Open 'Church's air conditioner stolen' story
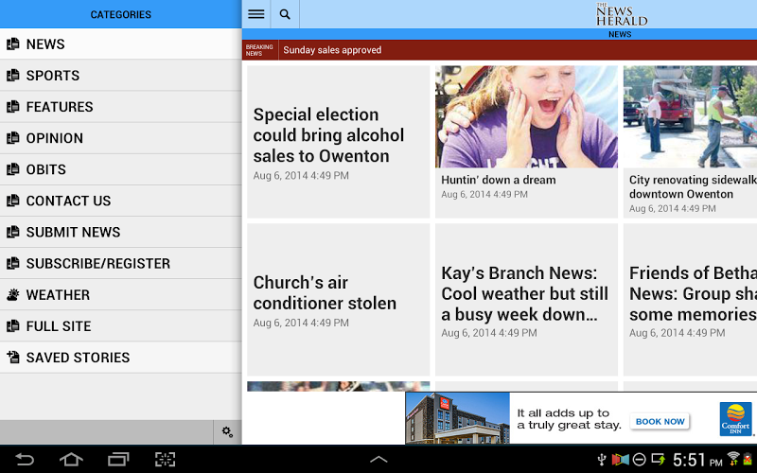 coord(338,300)
